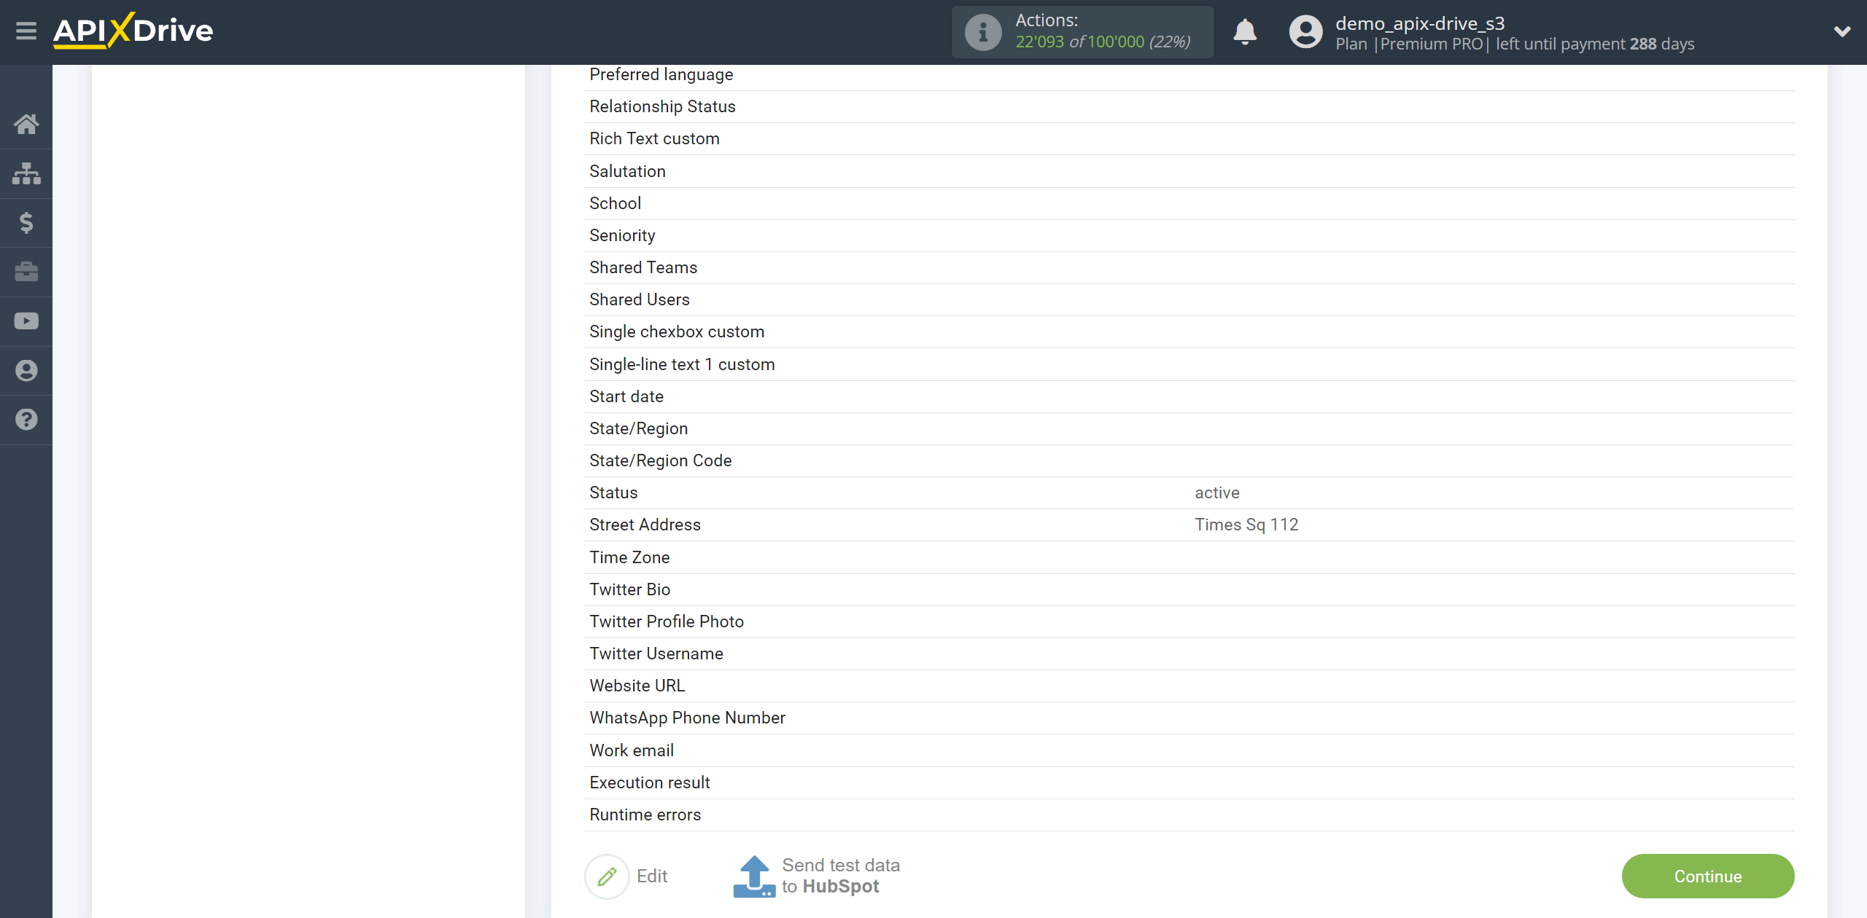Select the Work email row
The width and height of the screenshot is (1867, 918).
pos(1189,751)
